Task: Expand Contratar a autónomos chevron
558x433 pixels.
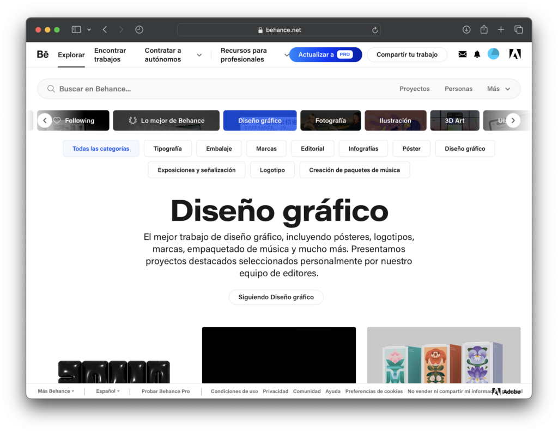Action: [199, 55]
